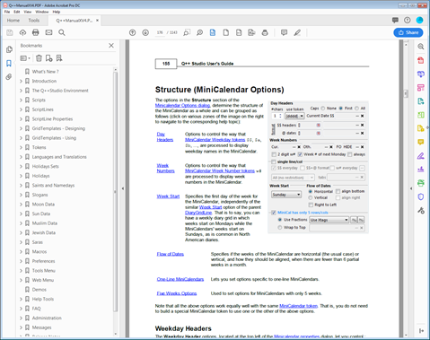Open the Protect shield tool
The image size is (430, 340).
421,196
